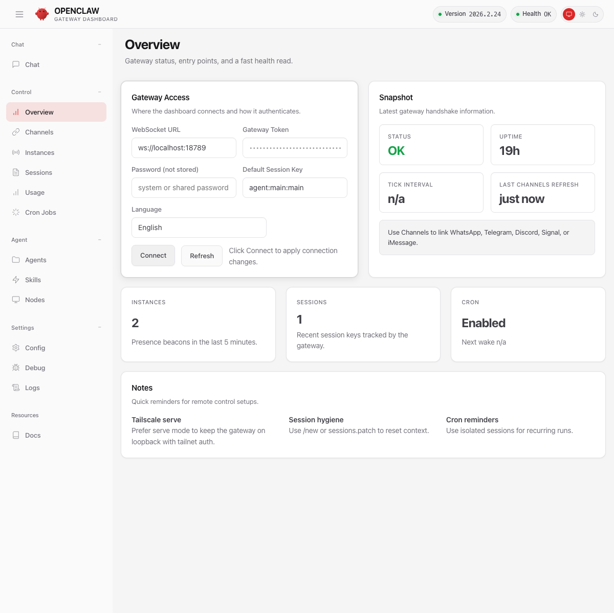Click the Debug bug icon
This screenshot has width=614, height=613.
(x=16, y=368)
